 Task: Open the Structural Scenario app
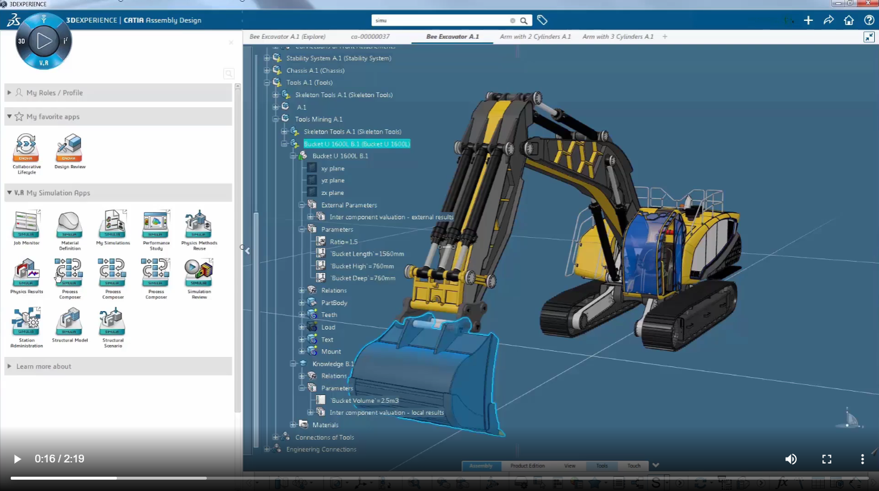(113, 328)
